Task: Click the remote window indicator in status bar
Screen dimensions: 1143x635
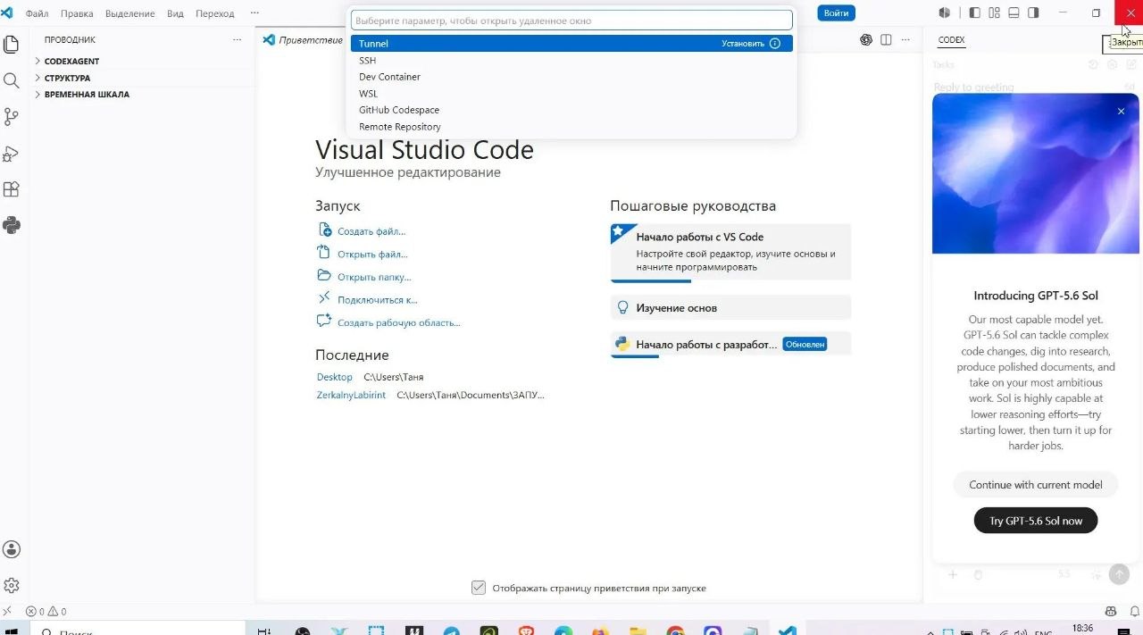Action: pyautogui.click(x=8, y=612)
